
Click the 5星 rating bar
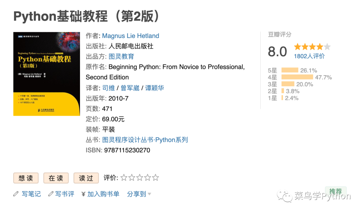pos(290,70)
